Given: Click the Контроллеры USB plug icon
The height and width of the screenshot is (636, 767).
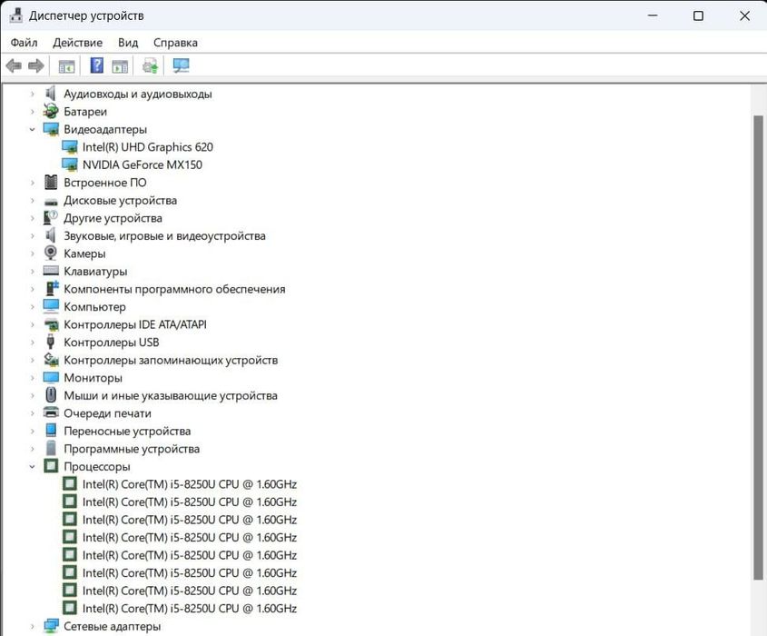Looking at the screenshot, I should [51, 342].
